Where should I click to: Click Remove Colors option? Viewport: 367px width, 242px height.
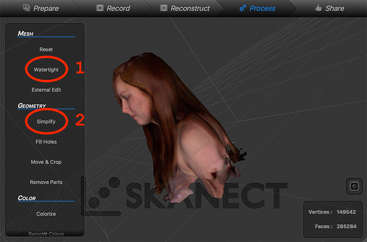[46, 234]
